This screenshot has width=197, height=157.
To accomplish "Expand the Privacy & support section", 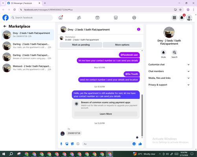I will coord(169,85).
